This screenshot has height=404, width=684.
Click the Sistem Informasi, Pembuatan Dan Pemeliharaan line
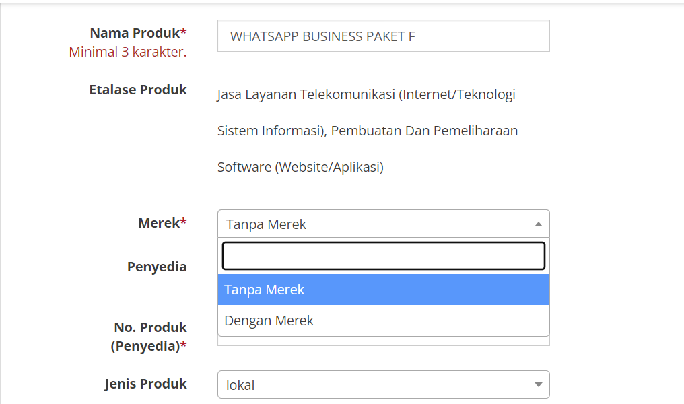pyautogui.click(x=368, y=131)
